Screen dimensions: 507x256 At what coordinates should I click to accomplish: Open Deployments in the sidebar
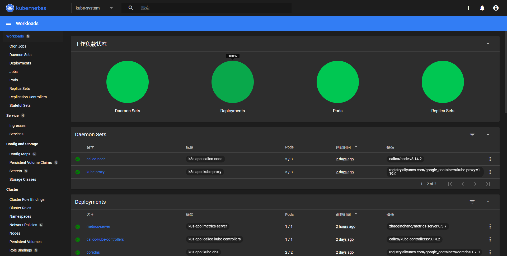pyautogui.click(x=20, y=63)
